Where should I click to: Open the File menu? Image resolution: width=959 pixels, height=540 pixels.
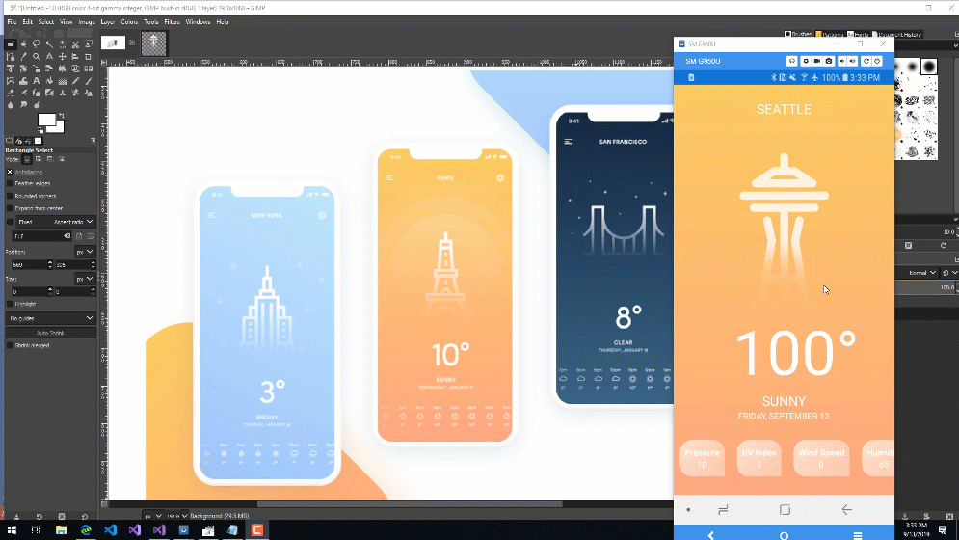point(12,22)
